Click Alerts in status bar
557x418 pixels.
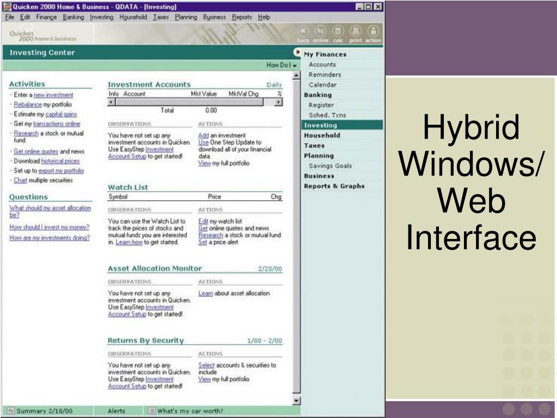coord(116,411)
